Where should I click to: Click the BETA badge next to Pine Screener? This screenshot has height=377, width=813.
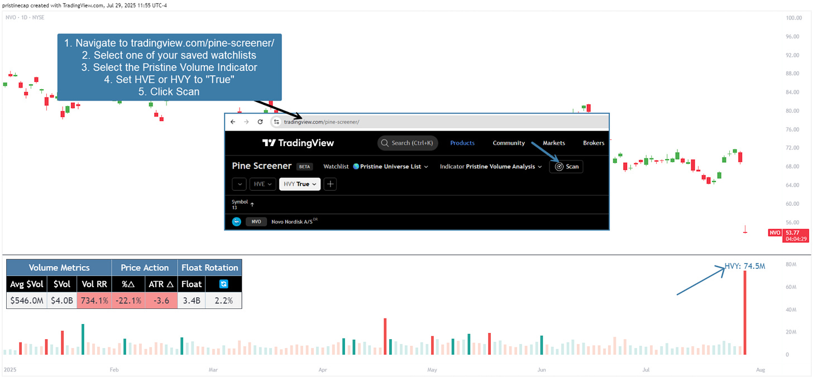304,166
